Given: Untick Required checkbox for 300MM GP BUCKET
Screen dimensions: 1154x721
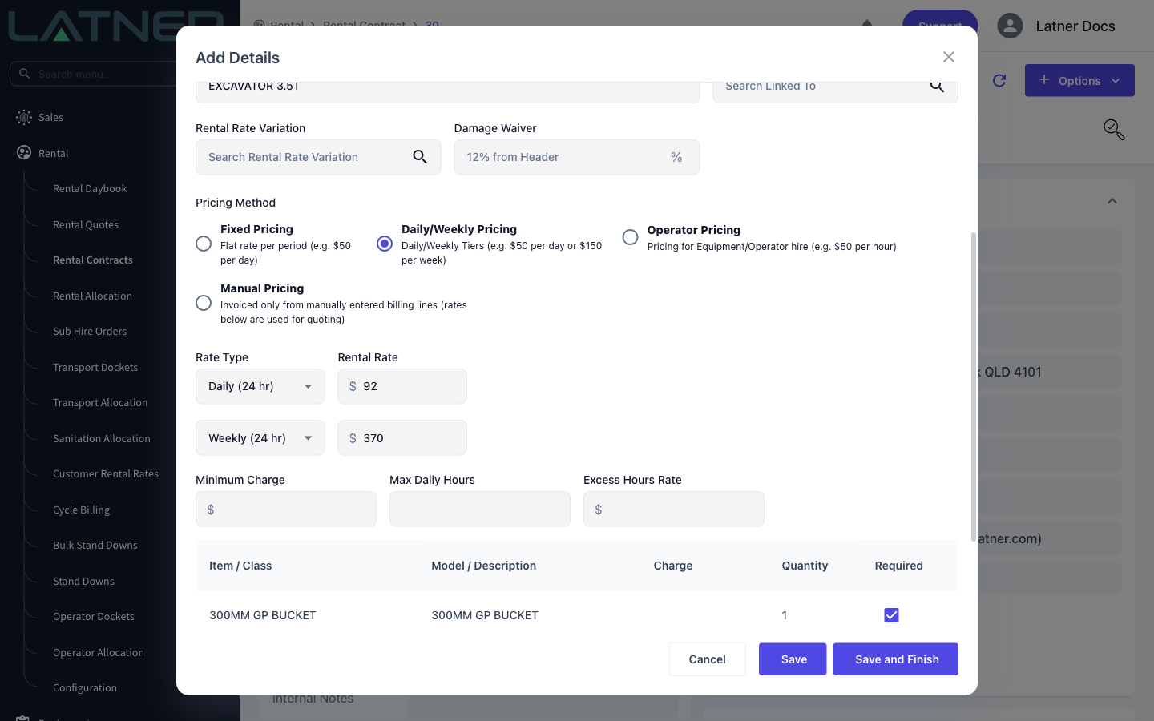Looking at the screenshot, I should (x=891, y=615).
